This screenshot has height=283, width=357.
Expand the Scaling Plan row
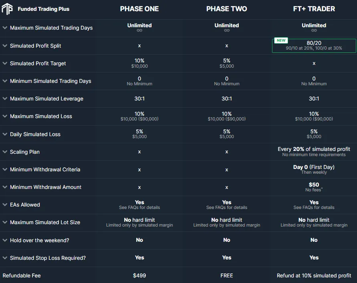coord(4,152)
